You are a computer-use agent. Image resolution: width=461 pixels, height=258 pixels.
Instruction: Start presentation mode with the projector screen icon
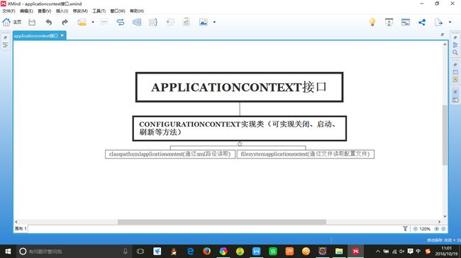[x=389, y=22]
